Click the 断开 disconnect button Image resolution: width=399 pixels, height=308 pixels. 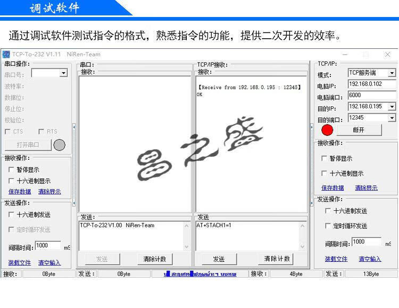tap(359, 130)
